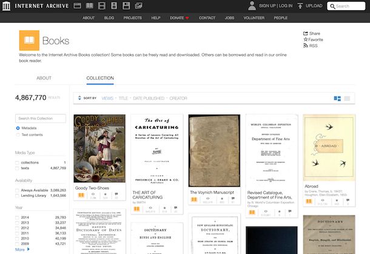Sort results by VIEWS
370x254 pixels.
point(107,98)
